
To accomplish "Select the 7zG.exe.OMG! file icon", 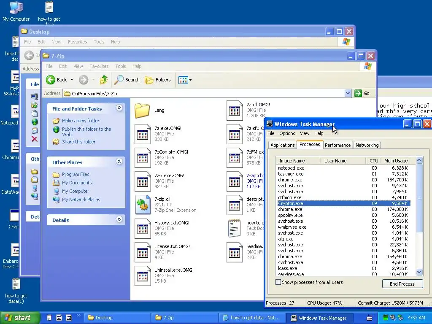I will tap(143, 181).
